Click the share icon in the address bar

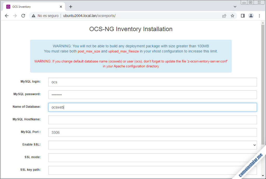(224, 16)
